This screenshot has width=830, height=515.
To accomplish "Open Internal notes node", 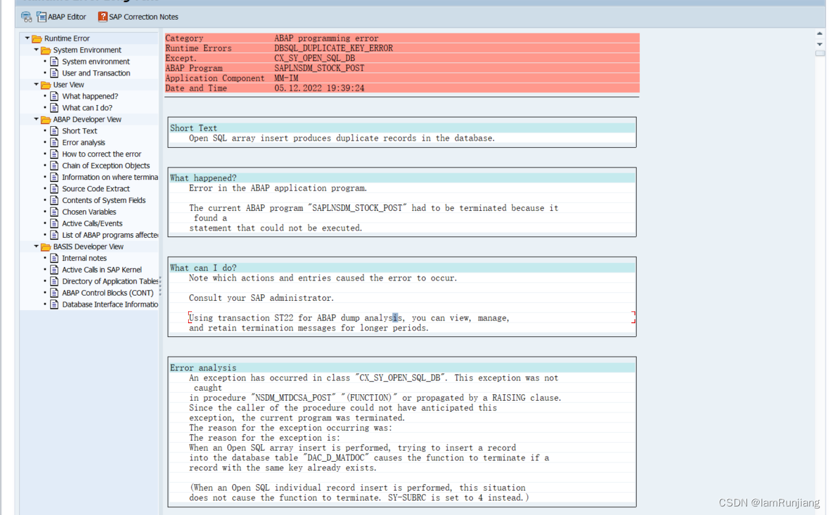I will pos(84,258).
